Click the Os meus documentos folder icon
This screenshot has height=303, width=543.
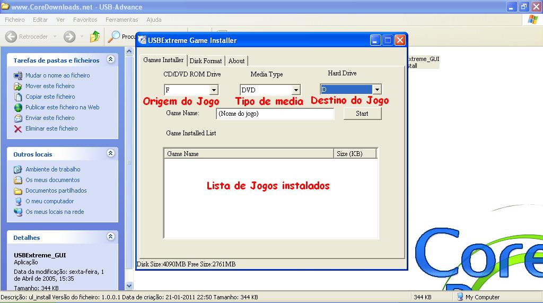18,180
